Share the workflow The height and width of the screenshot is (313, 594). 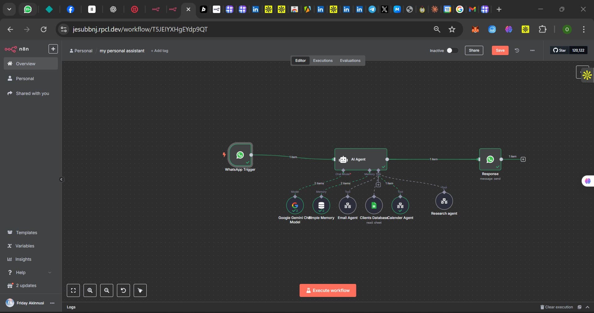click(474, 50)
